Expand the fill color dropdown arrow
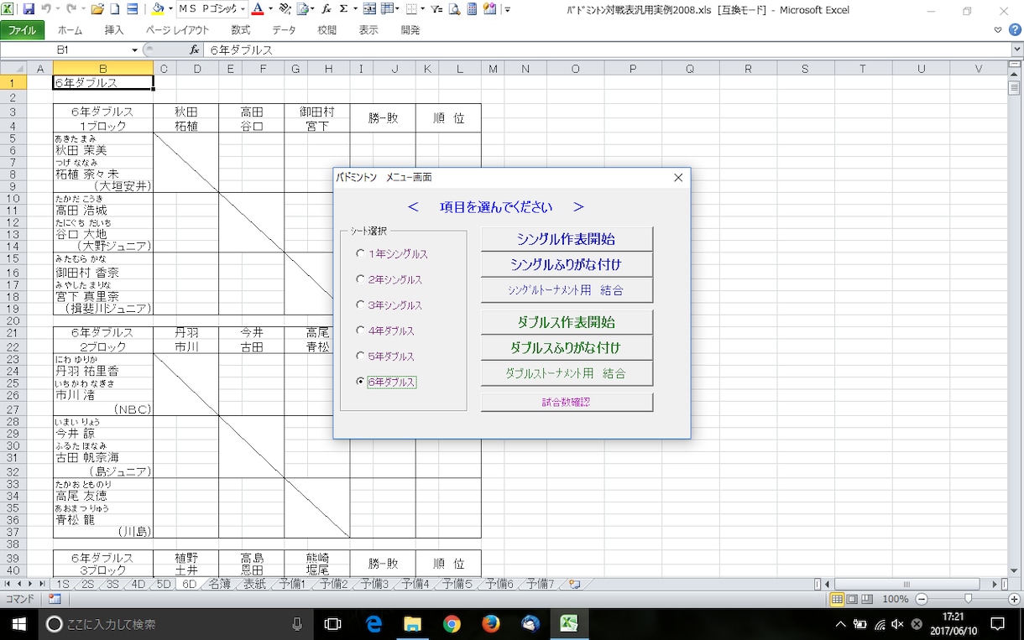This screenshot has height=640, width=1024. pos(170,10)
